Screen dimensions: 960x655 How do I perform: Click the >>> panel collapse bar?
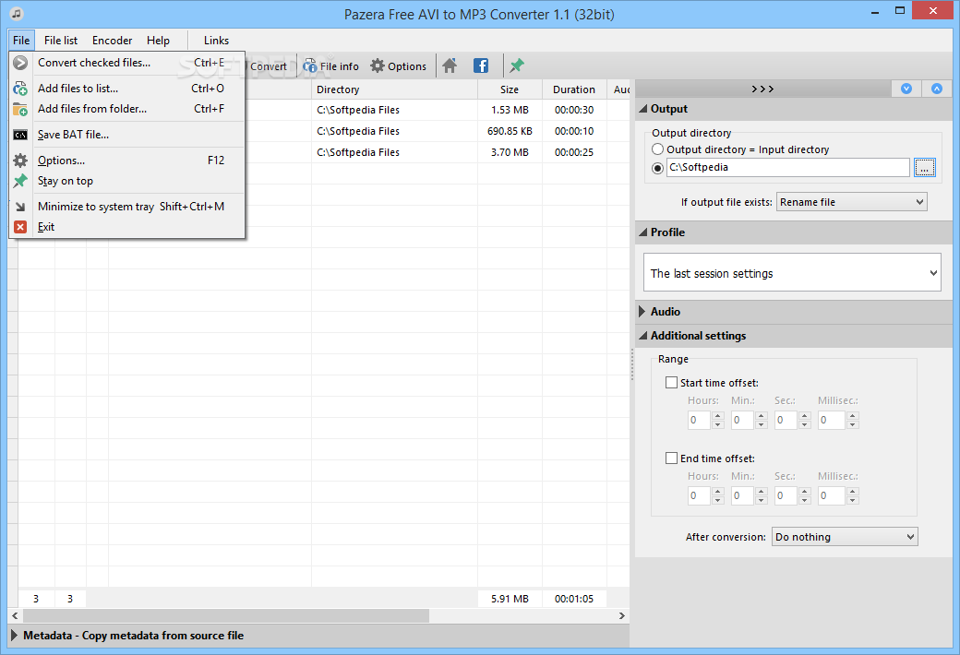762,89
